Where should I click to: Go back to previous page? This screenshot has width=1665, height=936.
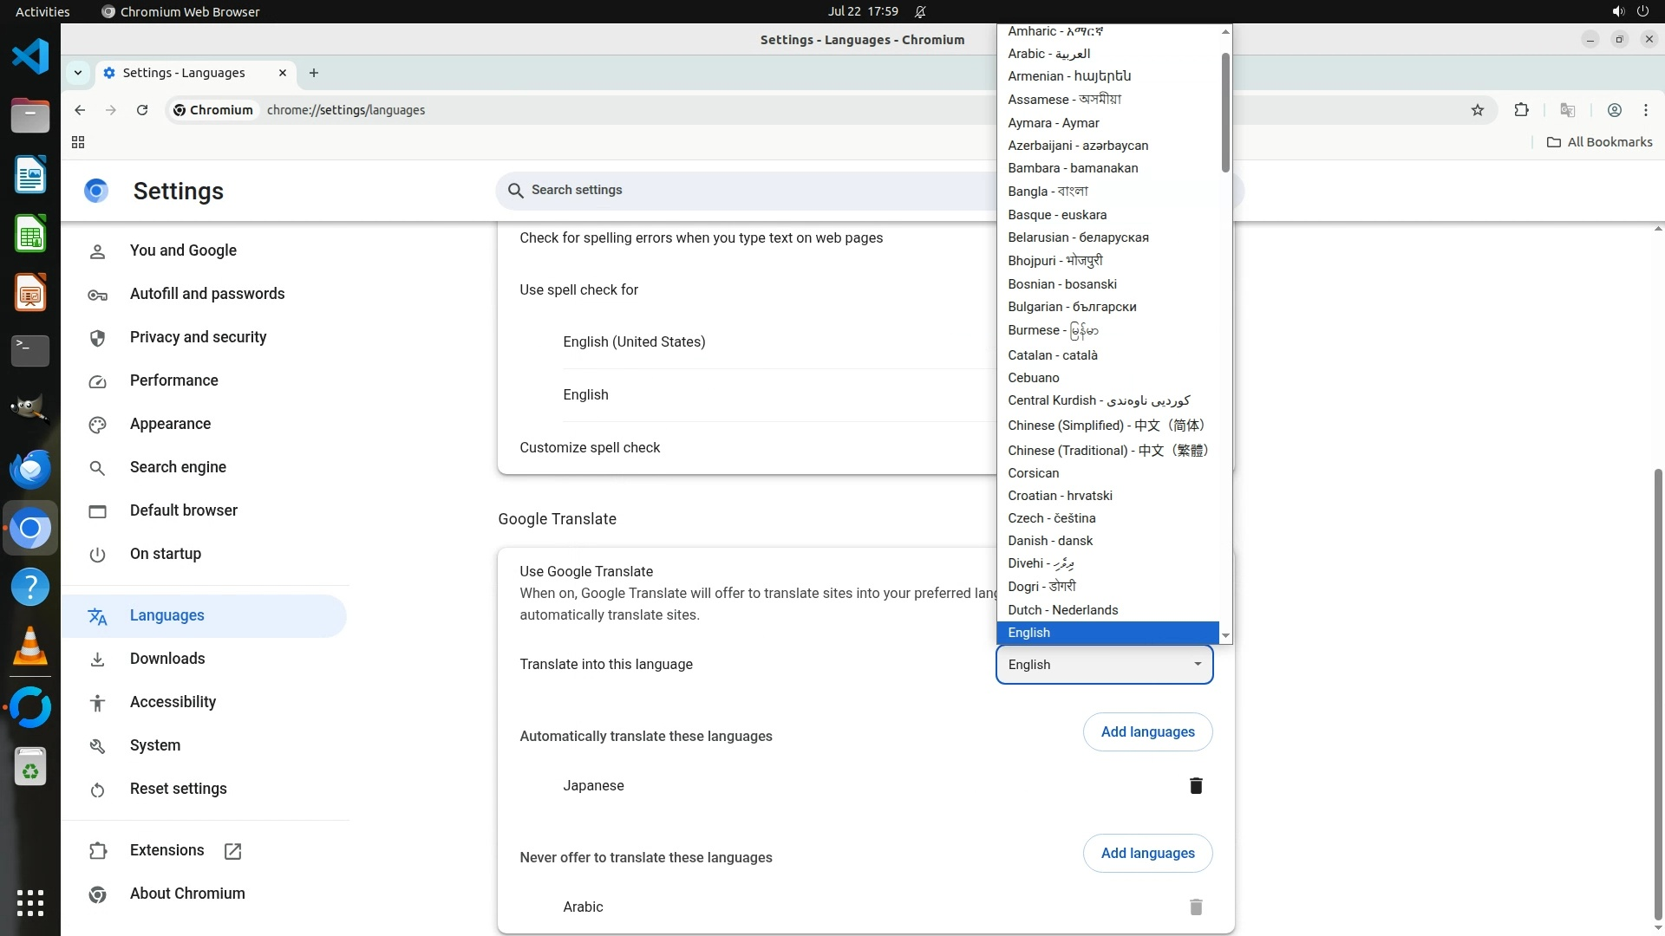click(80, 110)
